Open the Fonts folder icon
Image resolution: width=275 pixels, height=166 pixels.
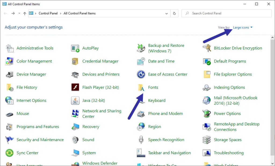[141, 87]
